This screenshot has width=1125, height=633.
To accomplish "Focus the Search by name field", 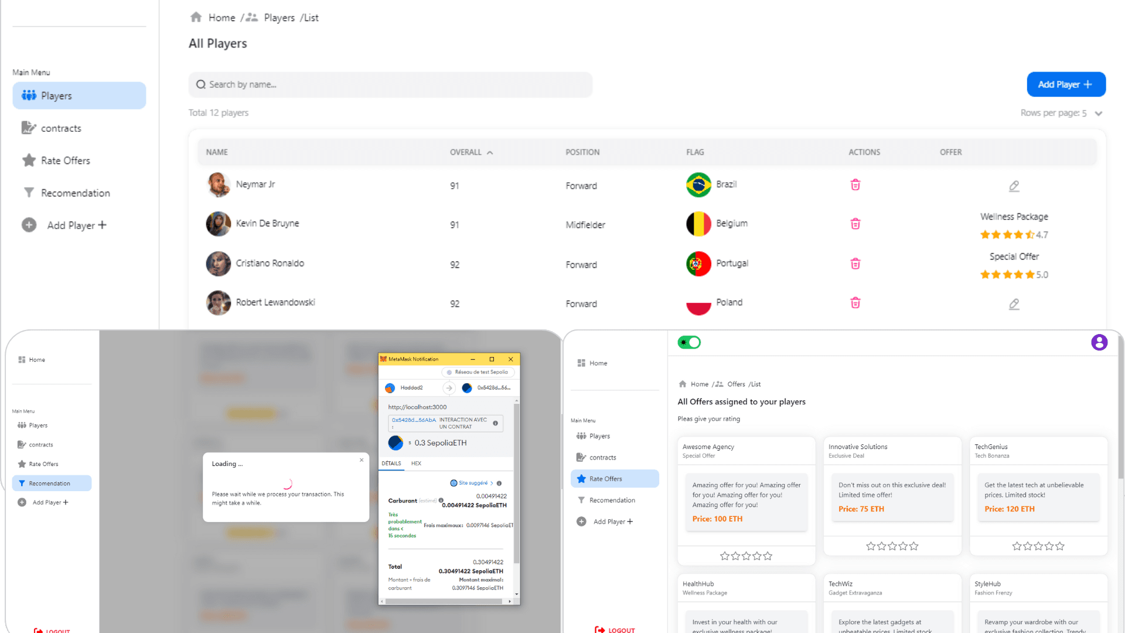I will 390,84.
